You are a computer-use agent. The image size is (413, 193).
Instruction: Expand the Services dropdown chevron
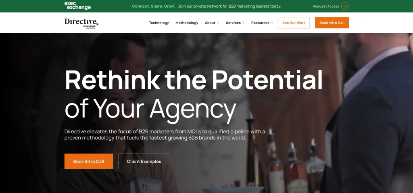click(x=243, y=23)
